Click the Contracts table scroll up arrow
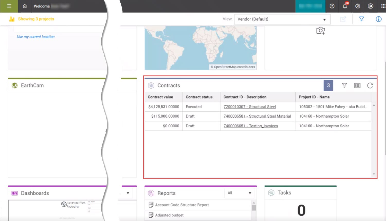 [x=374, y=105]
